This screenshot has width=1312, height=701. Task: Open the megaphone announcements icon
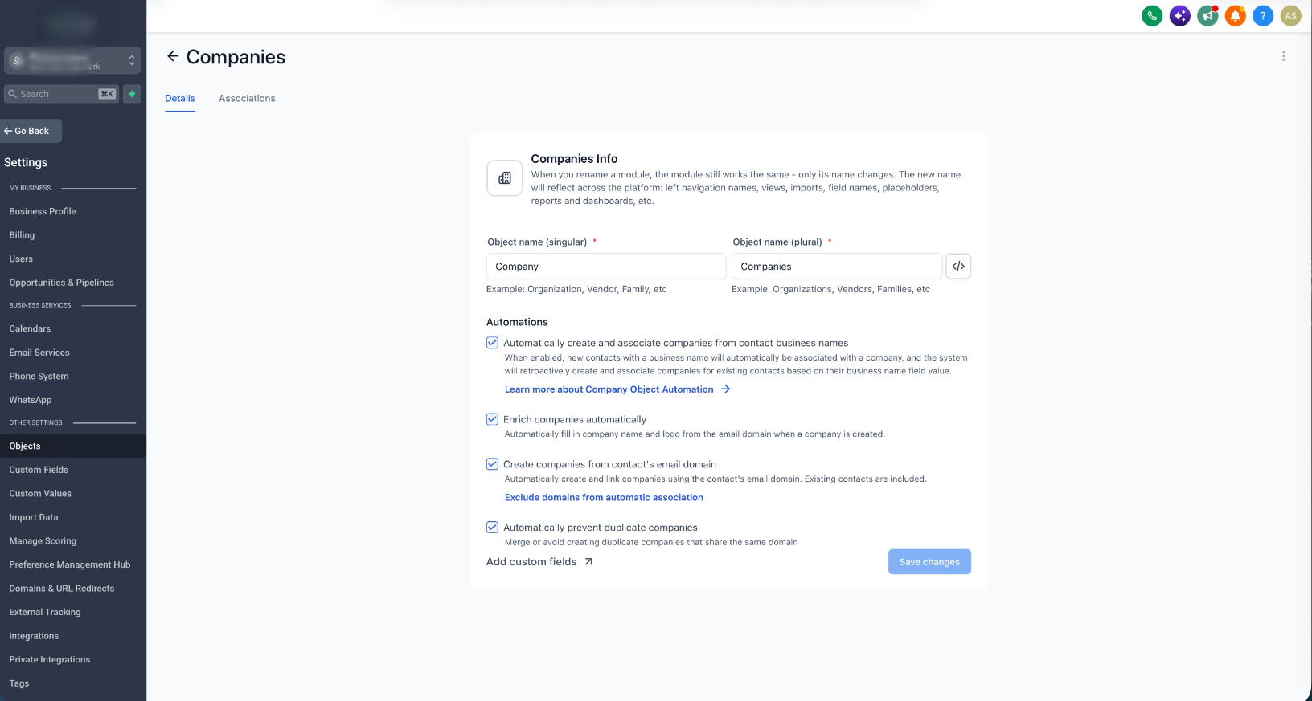point(1207,15)
